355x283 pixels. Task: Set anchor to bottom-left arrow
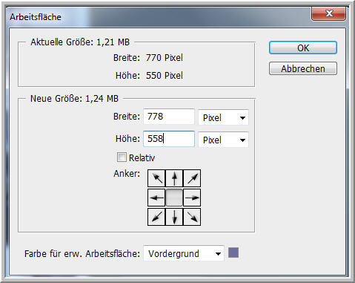coord(156,217)
